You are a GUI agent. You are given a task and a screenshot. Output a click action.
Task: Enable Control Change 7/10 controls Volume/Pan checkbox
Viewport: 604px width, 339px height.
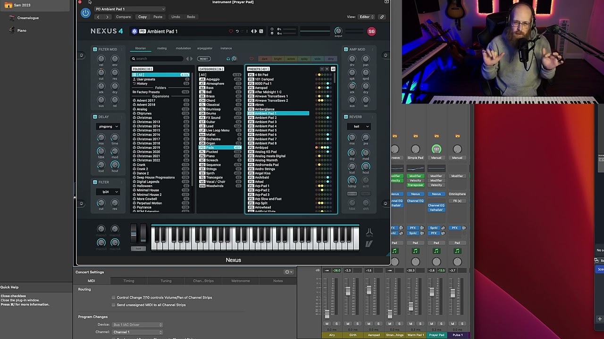[x=113, y=298]
